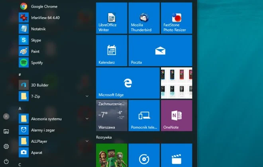
Task: Open the Kalendarz tile
Action: (112, 51)
